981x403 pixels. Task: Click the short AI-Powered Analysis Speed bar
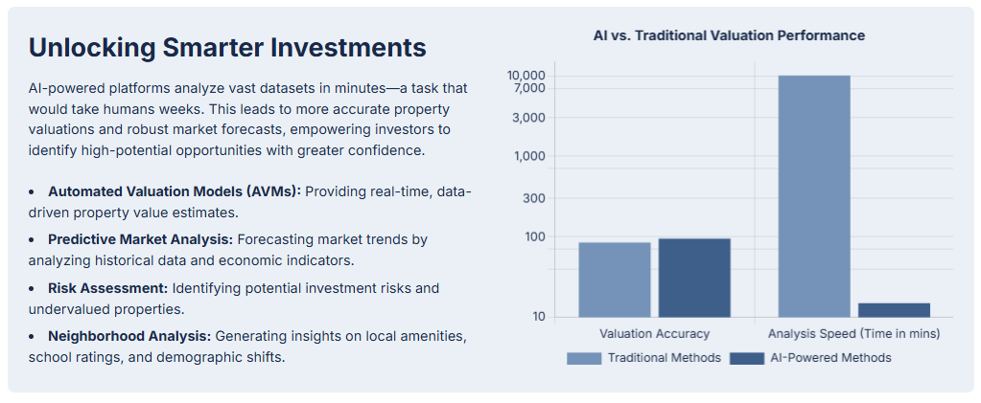(x=894, y=309)
